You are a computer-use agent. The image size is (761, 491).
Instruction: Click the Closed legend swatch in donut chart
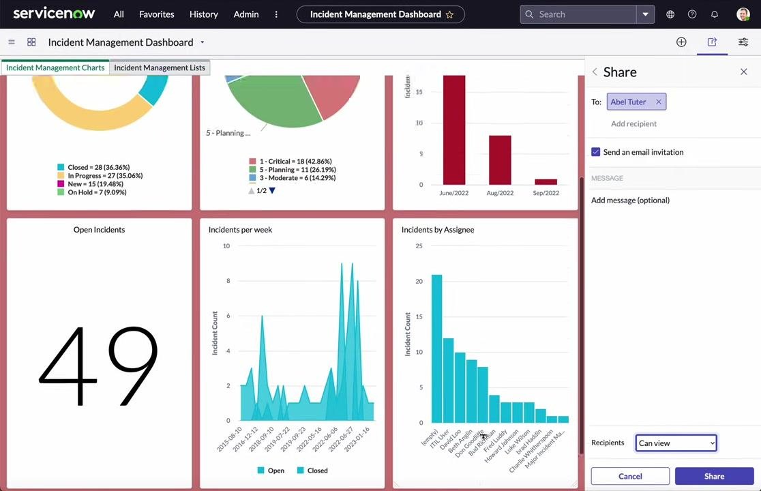coord(61,167)
